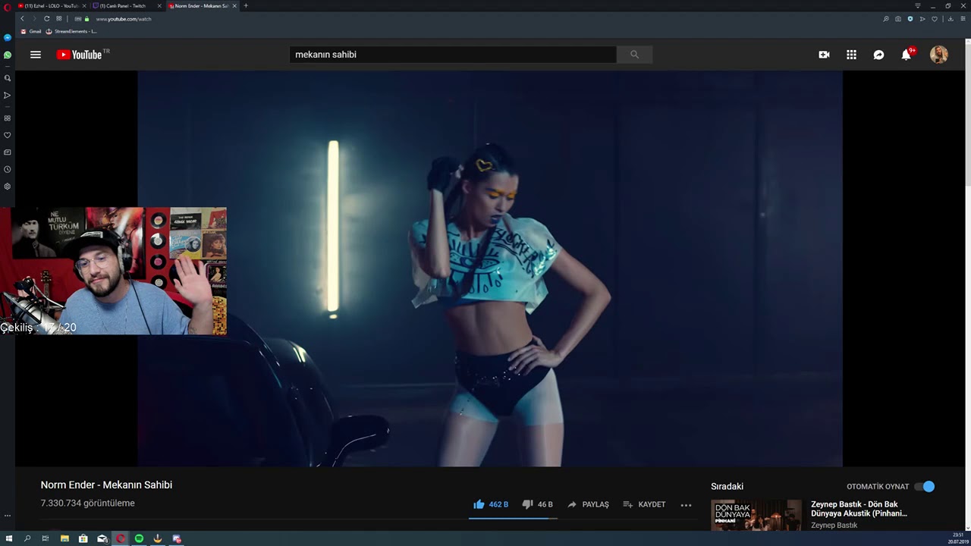Screen dimensions: 971x546
Task: Open the Gmail bookmark
Action: click(x=31, y=31)
